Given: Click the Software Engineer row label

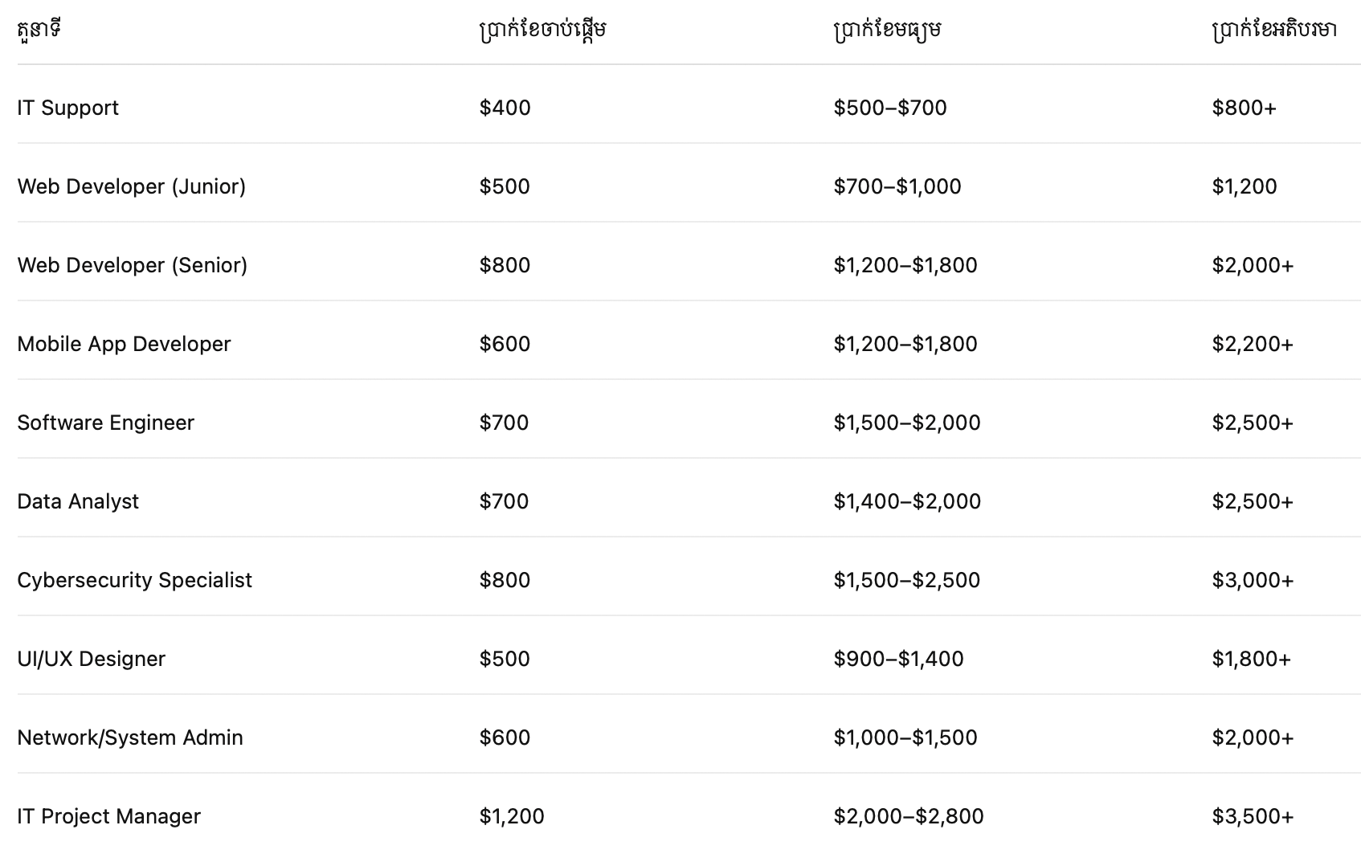Looking at the screenshot, I should 106,423.
